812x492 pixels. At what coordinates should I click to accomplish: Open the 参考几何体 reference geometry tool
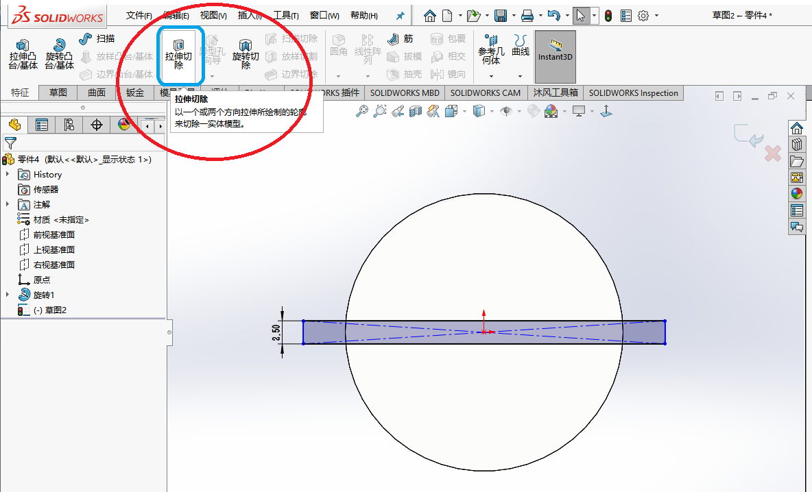pos(491,49)
